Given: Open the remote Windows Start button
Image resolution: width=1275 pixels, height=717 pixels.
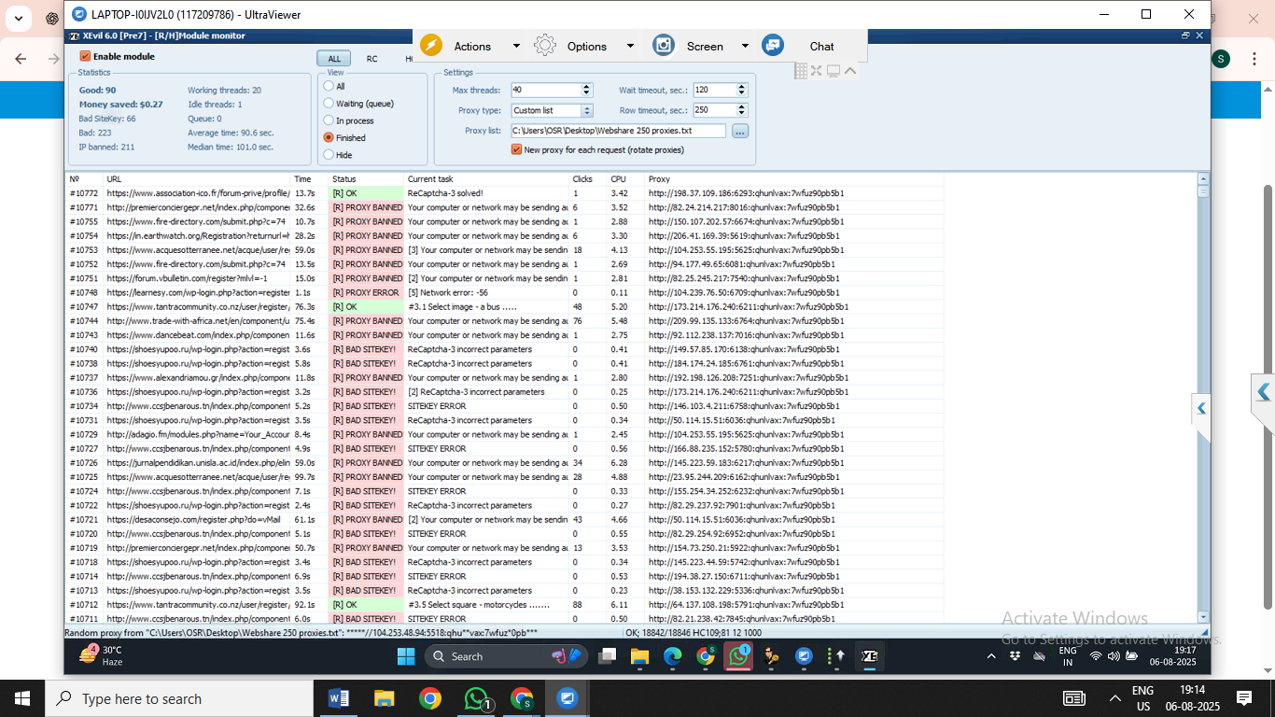Looking at the screenshot, I should click(406, 656).
